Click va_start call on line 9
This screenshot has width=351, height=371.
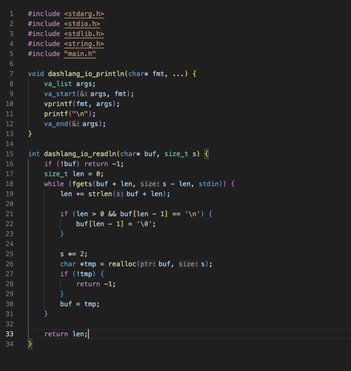click(89, 93)
